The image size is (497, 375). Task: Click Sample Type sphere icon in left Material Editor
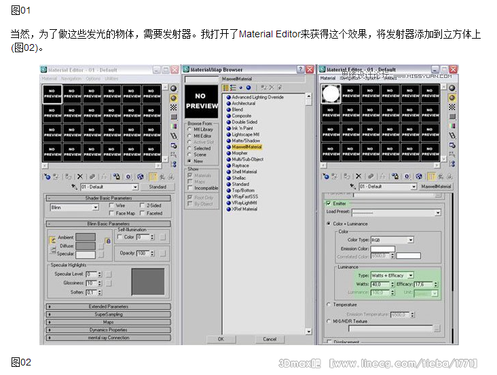173,88
